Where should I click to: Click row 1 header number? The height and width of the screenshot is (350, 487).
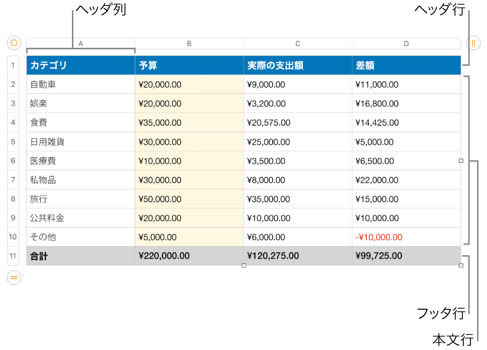coord(13,65)
